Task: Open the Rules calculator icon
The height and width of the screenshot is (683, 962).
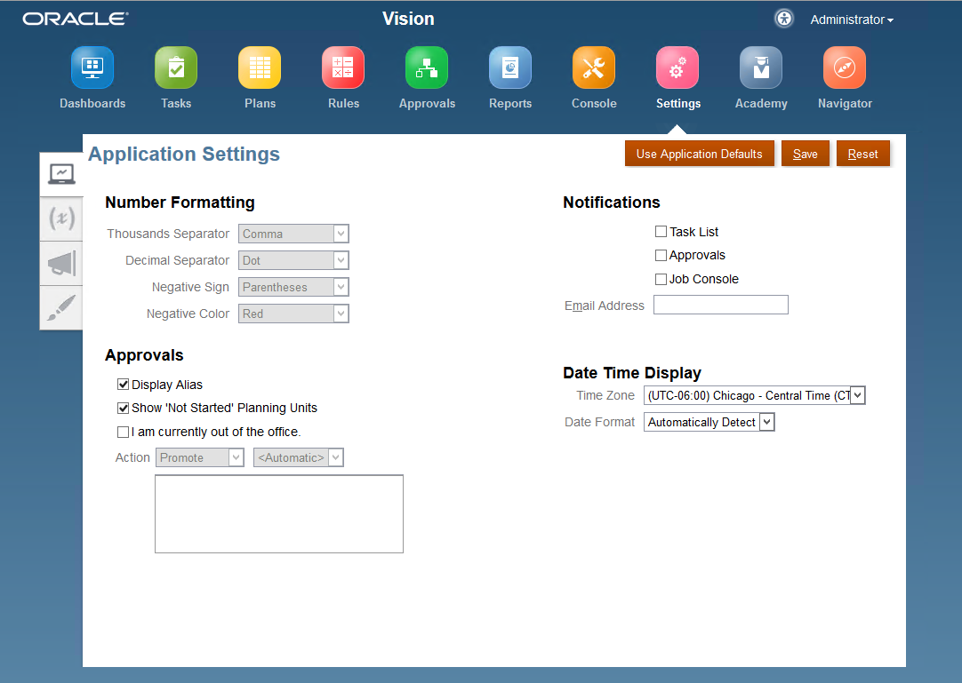Action: (x=343, y=68)
